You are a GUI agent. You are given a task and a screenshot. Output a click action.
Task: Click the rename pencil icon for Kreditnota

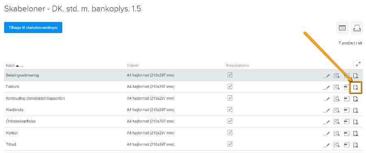[x=327, y=110]
